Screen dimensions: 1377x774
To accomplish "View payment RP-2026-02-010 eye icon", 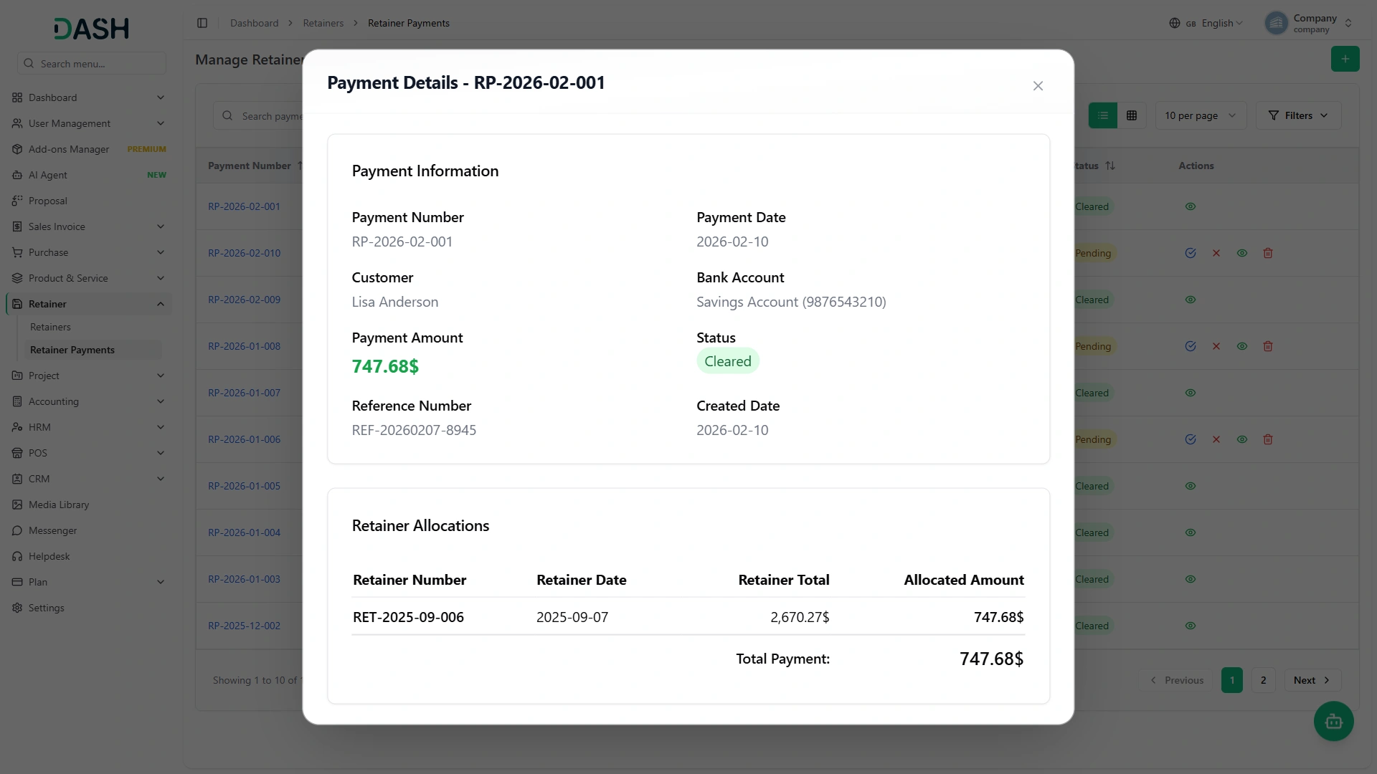I will 1242,253.
